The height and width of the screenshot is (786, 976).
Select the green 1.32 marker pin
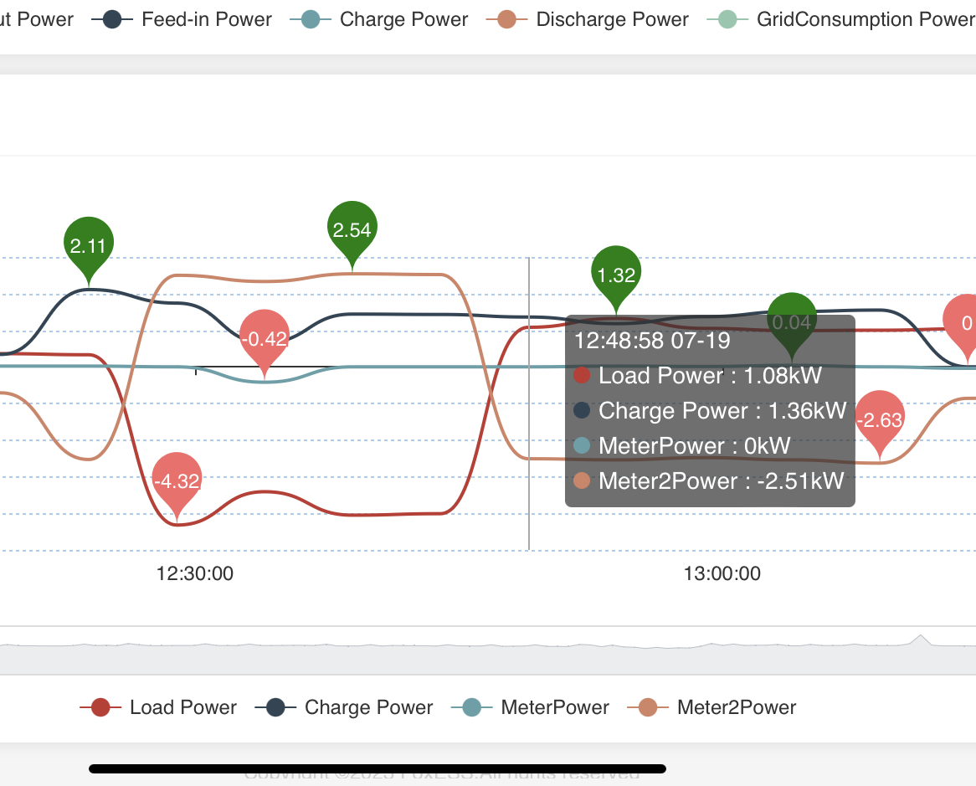[x=617, y=273]
